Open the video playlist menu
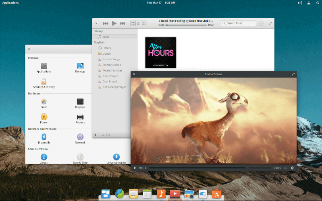This screenshot has width=322, height=201. click(x=285, y=168)
